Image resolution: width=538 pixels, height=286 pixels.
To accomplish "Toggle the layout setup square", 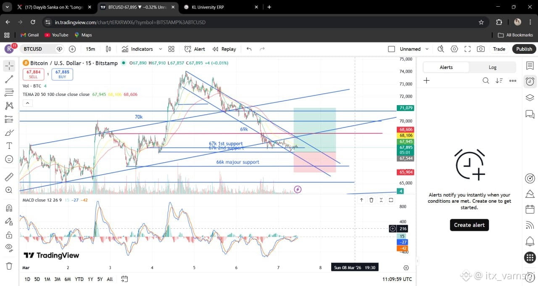I will (x=391, y=49).
